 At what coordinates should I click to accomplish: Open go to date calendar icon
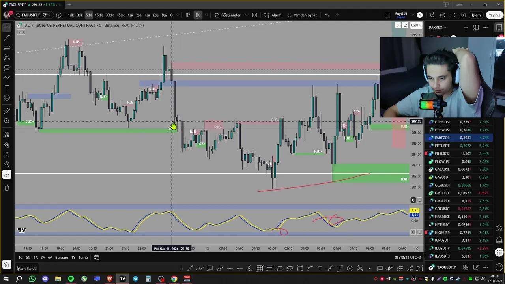96,258
